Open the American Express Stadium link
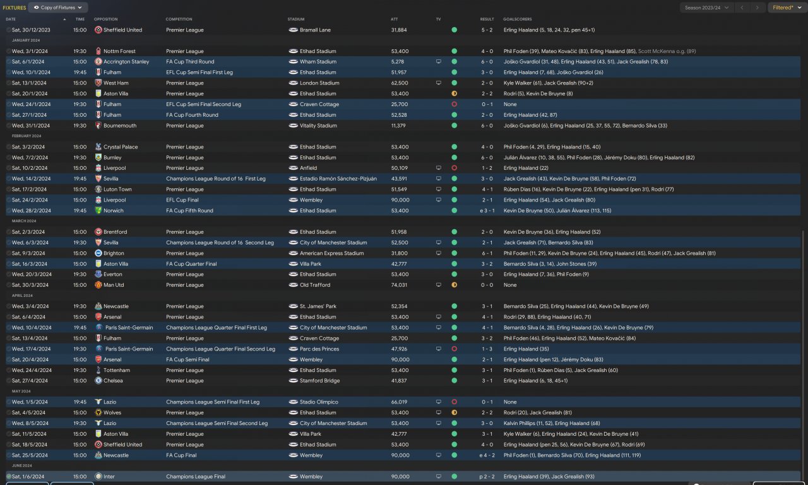 tap(332, 253)
